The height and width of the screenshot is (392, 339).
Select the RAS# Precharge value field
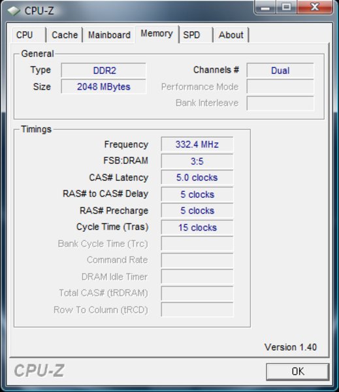coord(197,210)
